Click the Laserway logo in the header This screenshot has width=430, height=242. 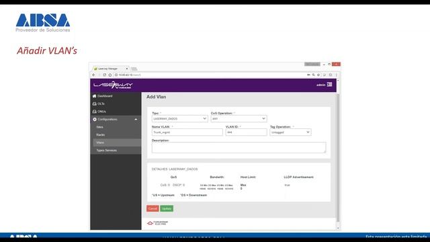(113, 85)
